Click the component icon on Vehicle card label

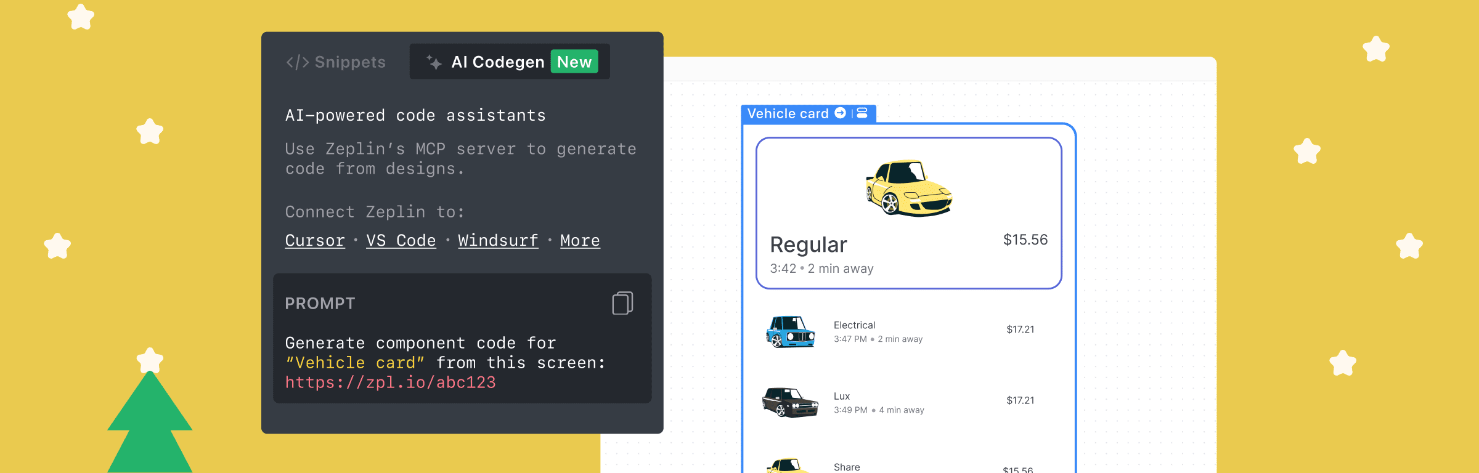click(862, 113)
